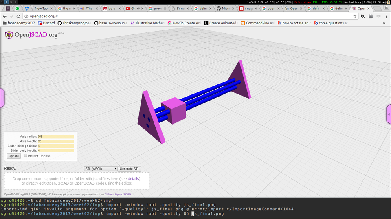
Task: Open the 'details' link in drop zone
Action: pyautogui.click(x=134, y=178)
